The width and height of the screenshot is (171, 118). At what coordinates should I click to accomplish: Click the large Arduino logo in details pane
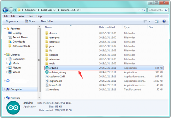click(13, 108)
